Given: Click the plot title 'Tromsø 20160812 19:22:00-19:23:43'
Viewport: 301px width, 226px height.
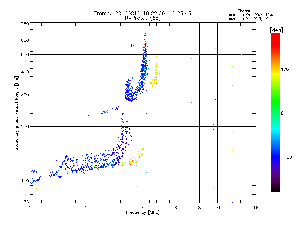Looking at the screenshot, I should 143,13.
